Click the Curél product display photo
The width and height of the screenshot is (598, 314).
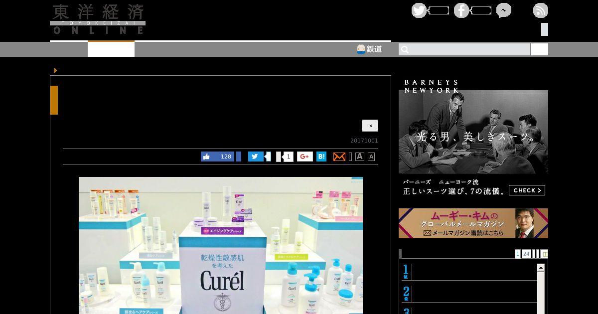pyautogui.click(x=221, y=245)
